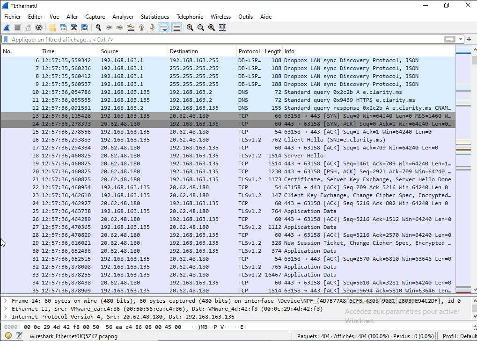This screenshot has width=477, height=341.
Task: Select packet 33 Application Data length 16467
Action: pyautogui.click(x=228, y=275)
